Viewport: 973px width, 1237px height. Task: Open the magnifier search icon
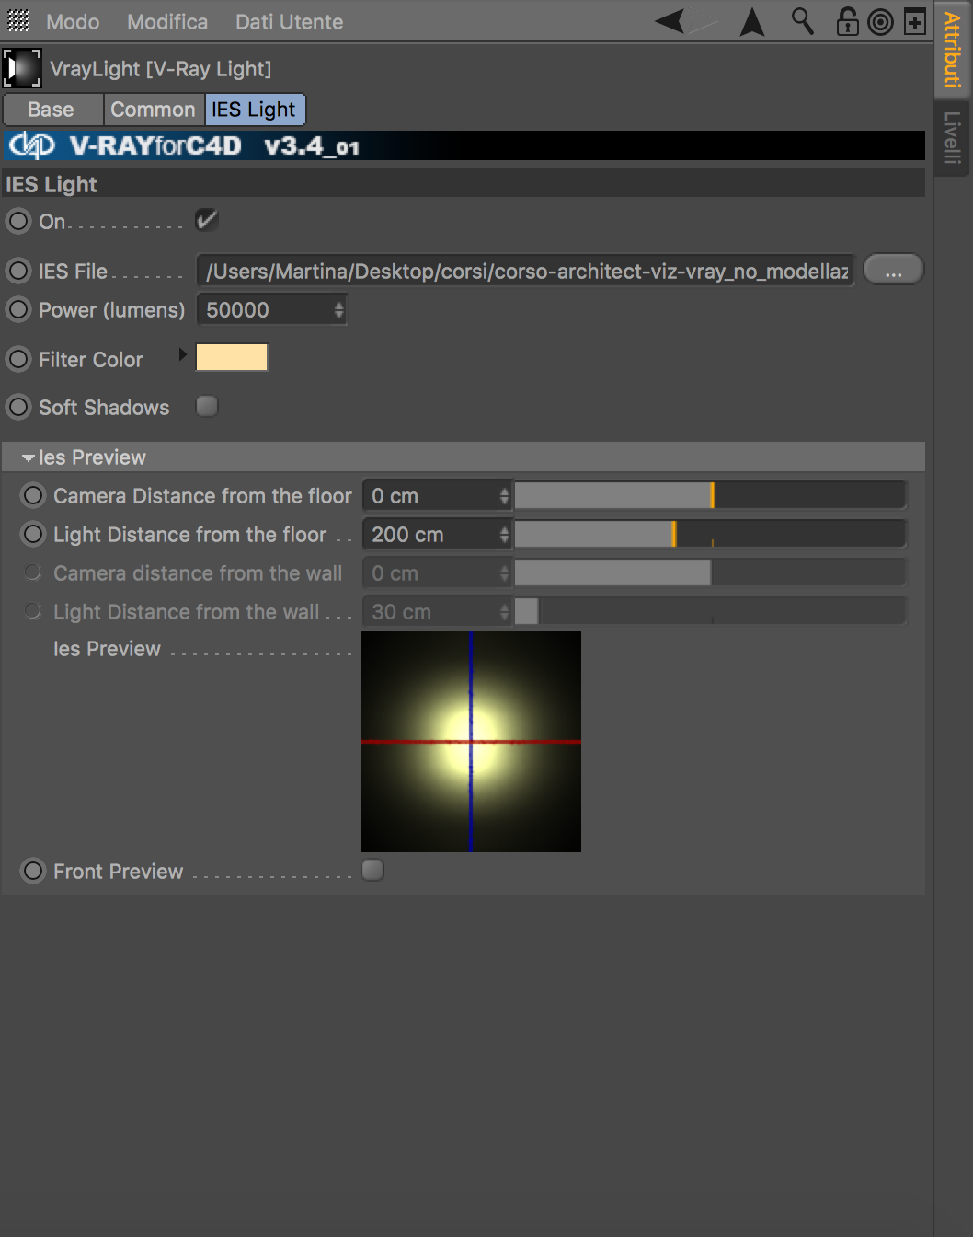pyautogui.click(x=802, y=21)
